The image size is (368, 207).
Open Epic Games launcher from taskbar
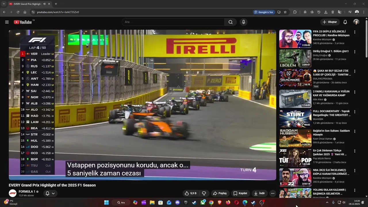tap(186, 202)
